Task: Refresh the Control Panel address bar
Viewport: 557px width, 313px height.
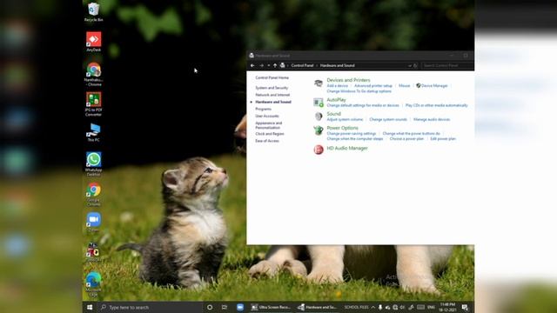Action: (415, 66)
